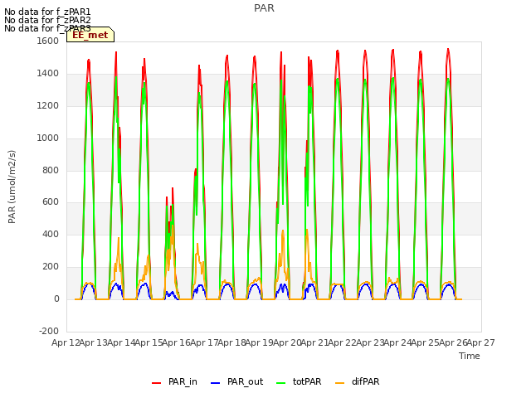Click the PAR chart title
The height and width of the screenshot is (398, 531).
pos(264,8)
